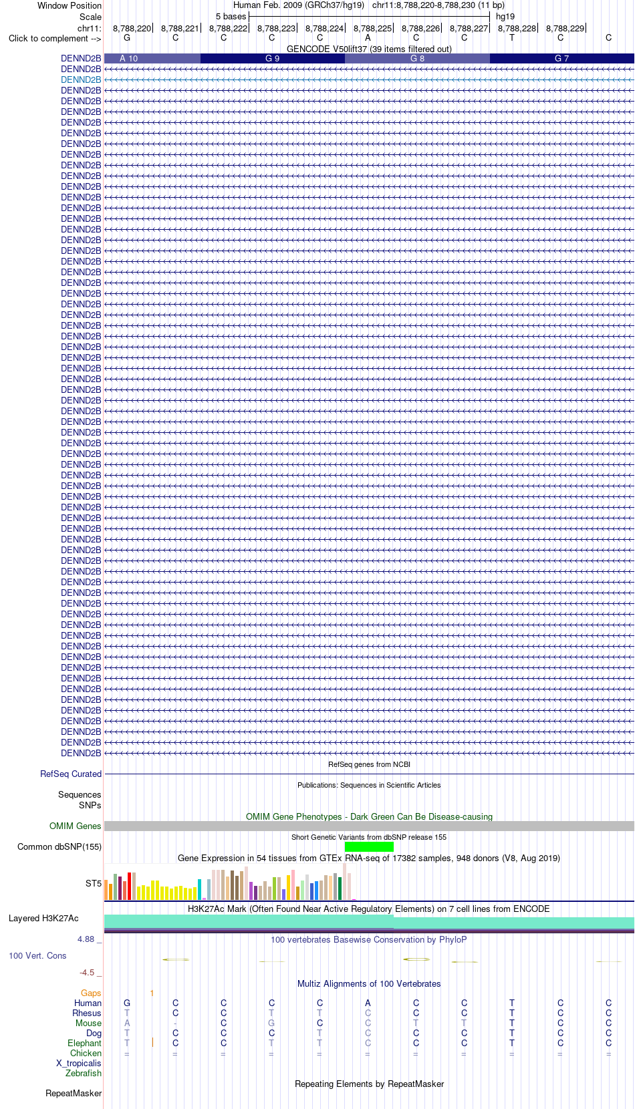
Task: Click the Mouse alignment row label
Action: tap(88, 1023)
